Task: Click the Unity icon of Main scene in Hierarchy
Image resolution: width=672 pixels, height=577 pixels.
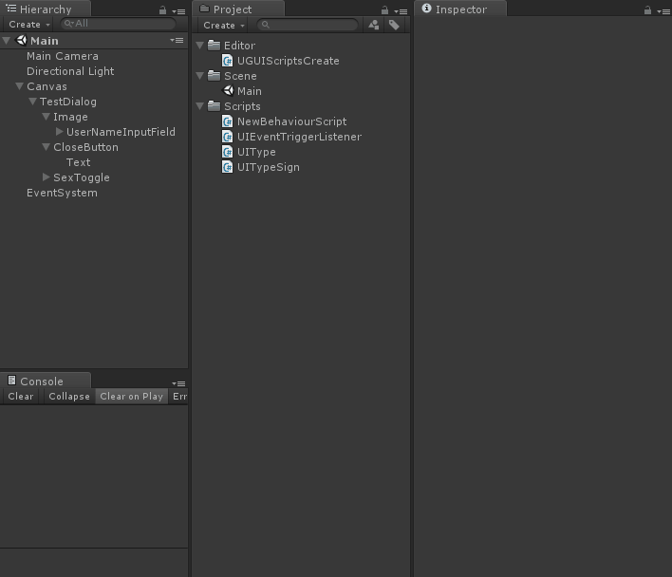Action: click(21, 40)
